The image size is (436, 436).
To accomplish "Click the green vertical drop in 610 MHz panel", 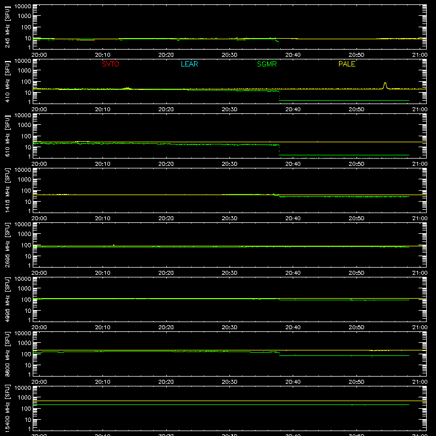I will click(279, 150).
